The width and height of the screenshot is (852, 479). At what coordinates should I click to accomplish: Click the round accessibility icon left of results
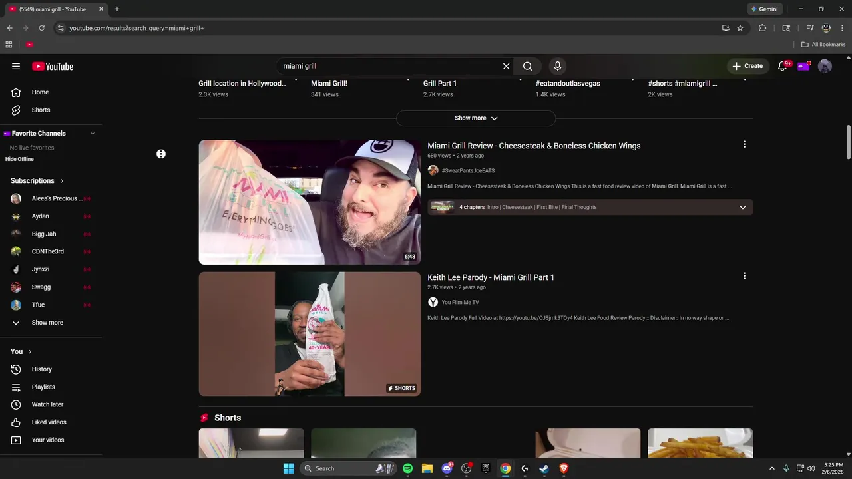click(x=161, y=154)
